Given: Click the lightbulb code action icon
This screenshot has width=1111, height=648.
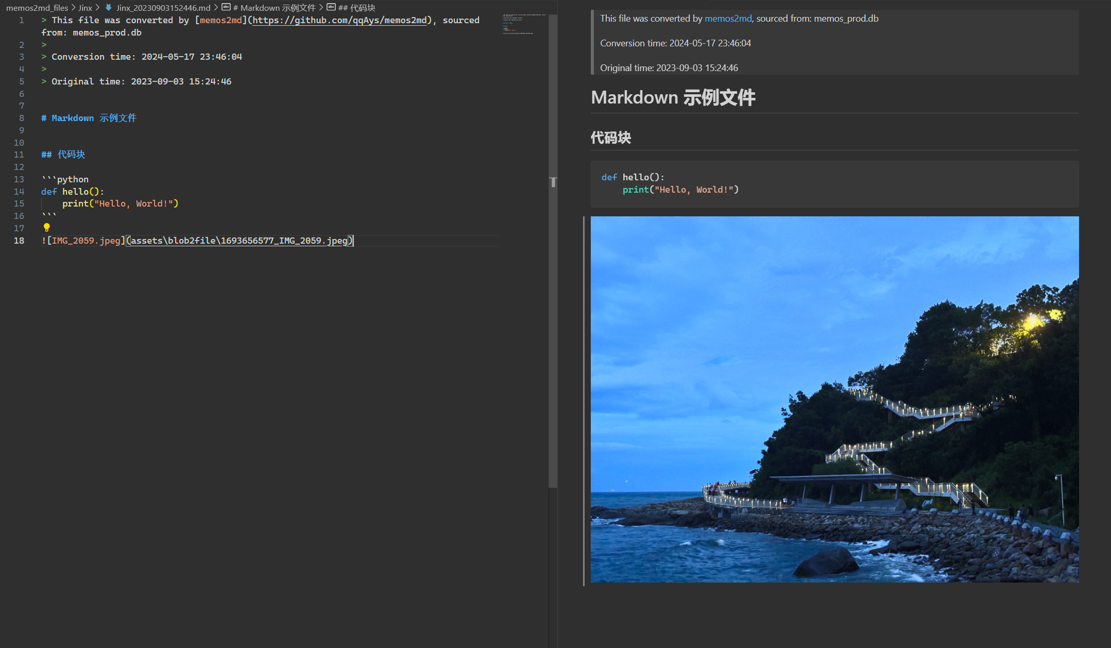Looking at the screenshot, I should (x=47, y=227).
